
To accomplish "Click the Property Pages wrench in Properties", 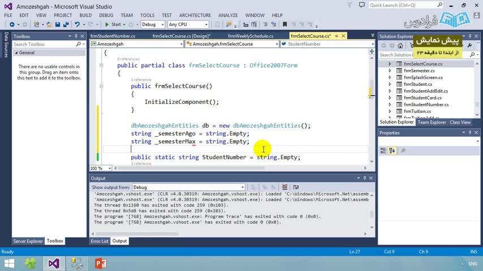I will click(403, 150).
